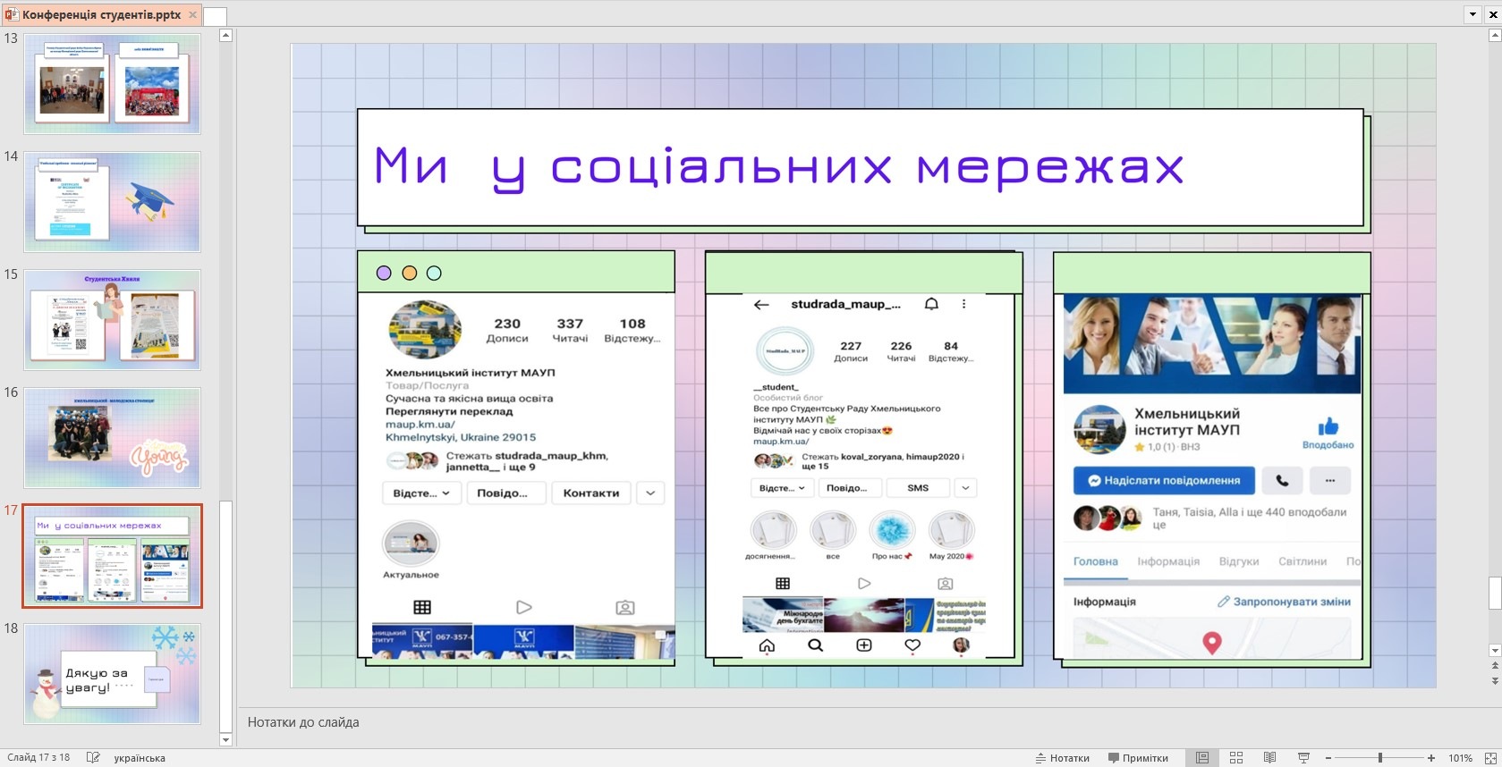Click the 101% zoom level
The width and height of the screenshot is (1502, 767).
pyautogui.click(x=1460, y=757)
